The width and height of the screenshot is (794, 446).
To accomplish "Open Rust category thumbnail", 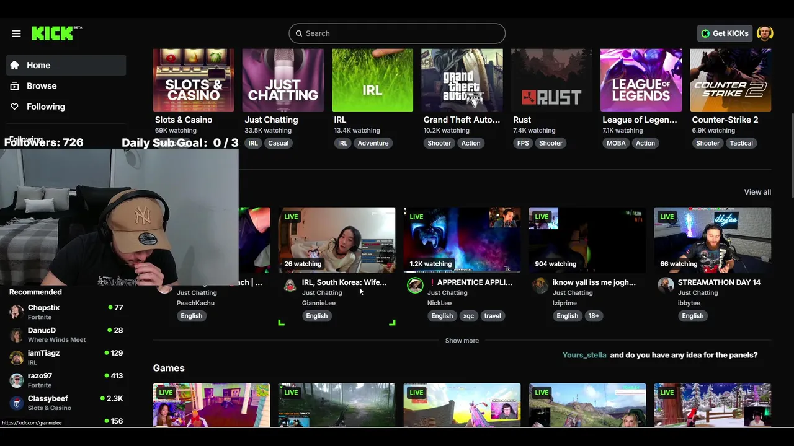I will tap(551, 81).
